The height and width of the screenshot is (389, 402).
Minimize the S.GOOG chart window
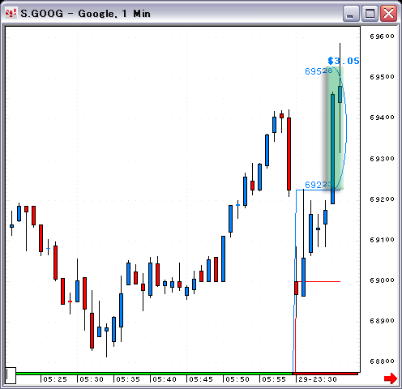tap(350, 13)
